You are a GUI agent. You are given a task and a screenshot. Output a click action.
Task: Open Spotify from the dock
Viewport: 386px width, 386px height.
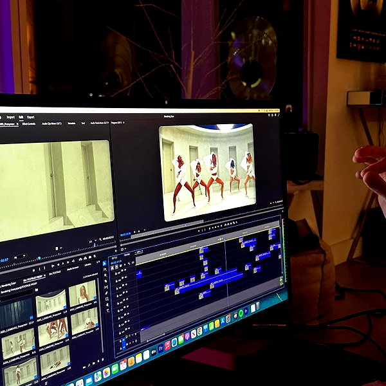click(241, 313)
